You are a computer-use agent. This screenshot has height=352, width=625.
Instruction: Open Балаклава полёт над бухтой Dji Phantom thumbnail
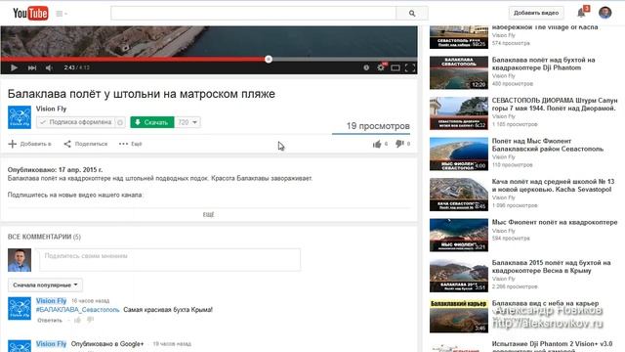tap(459, 72)
